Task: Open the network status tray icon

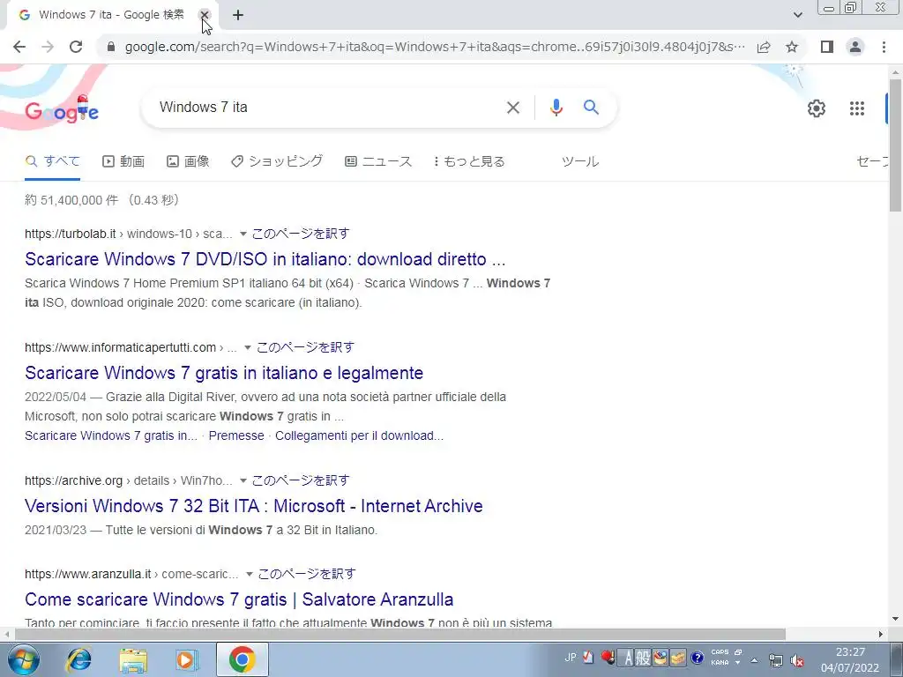Action: 776,660
